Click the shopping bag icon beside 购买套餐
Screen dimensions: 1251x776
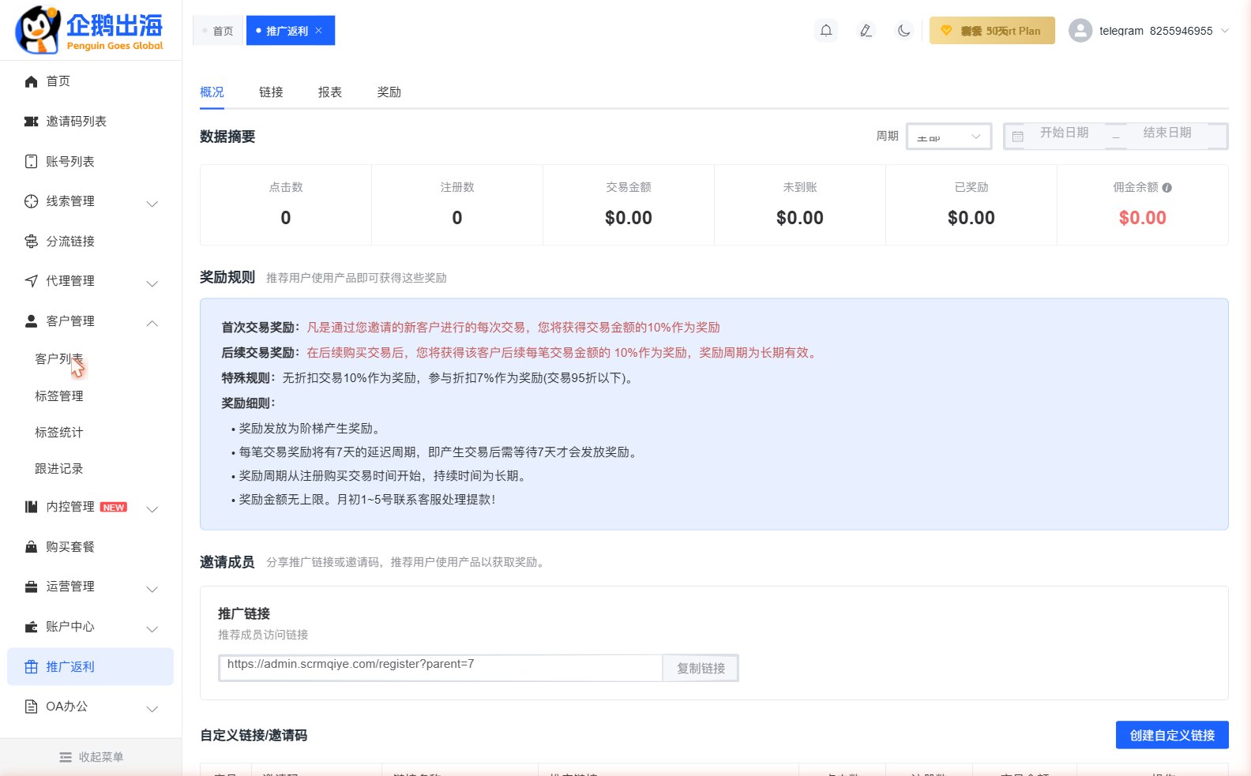tap(31, 546)
